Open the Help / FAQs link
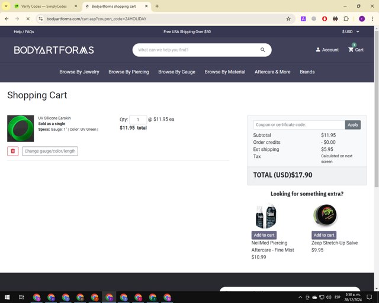The image size is (379, 303). click(x=24, y=31)
